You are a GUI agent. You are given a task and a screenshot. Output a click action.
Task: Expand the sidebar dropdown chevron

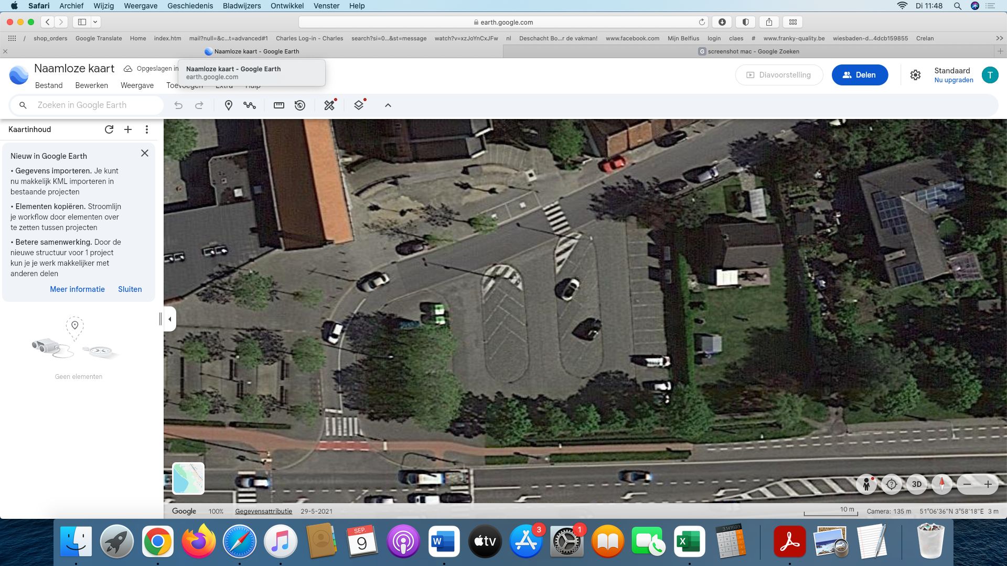click(x=95, y=22)
